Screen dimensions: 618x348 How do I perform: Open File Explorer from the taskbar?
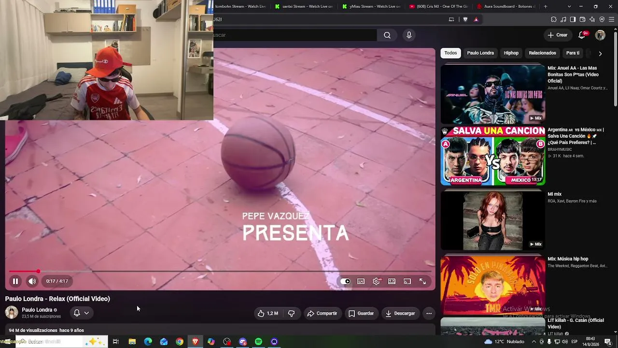pos(132,342)
